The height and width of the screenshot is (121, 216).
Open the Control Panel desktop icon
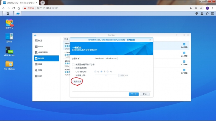(9, 38)
